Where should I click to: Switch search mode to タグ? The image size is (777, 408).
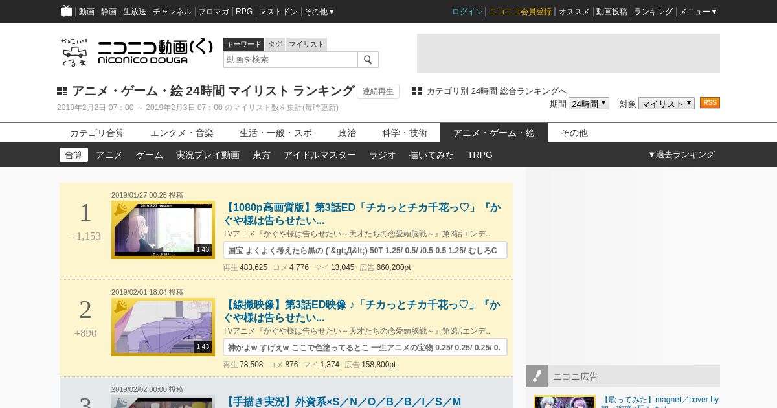[275, 44]
